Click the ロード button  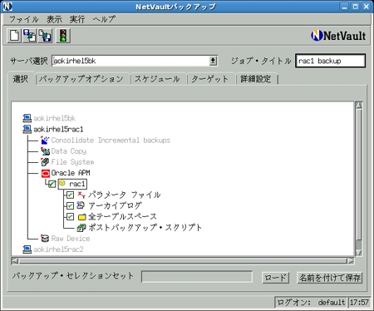click(x=275, y=278)
